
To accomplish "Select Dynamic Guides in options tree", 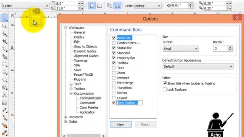I will [x=85, y=51].
